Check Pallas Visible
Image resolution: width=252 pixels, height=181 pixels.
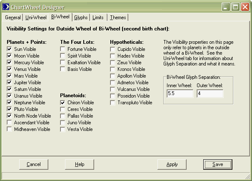[x=62, y=116]
